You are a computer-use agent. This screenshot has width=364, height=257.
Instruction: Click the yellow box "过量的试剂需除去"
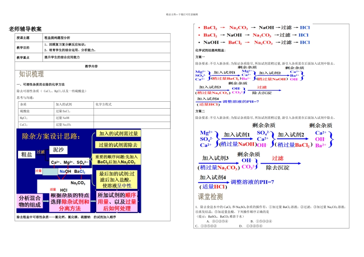pyautogui.click(x=118, y=145)
